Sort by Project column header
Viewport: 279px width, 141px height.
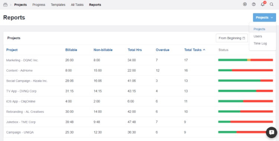coord(12,50)
